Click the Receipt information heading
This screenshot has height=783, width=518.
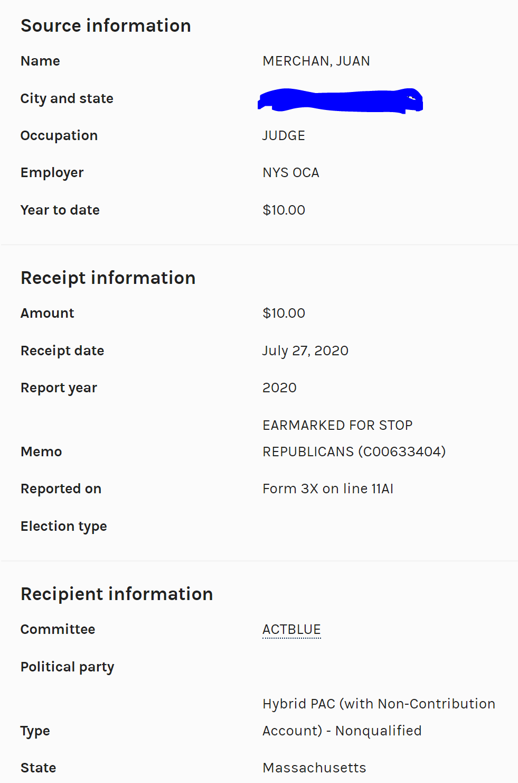click(x=108, y=278)
